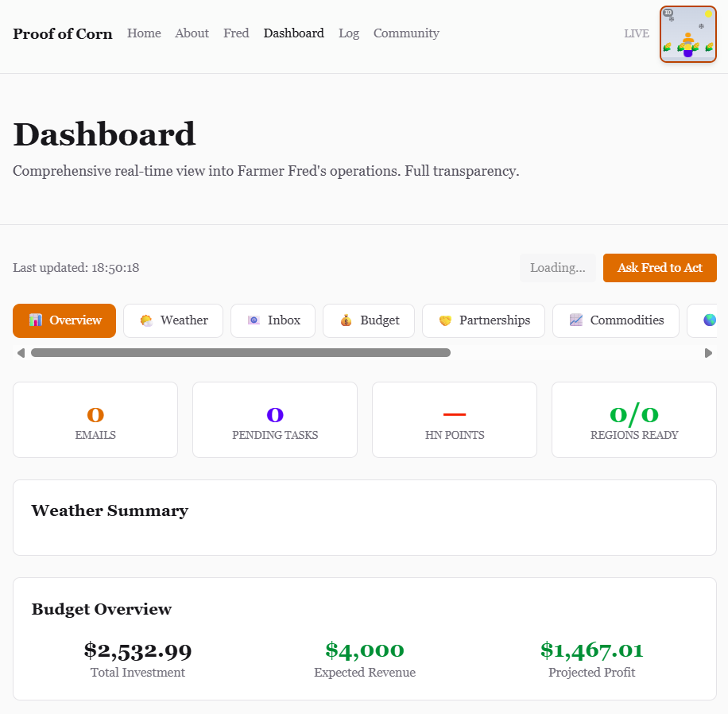Click the trend chart icon on Commodities tab

click(x=576, y=320)
